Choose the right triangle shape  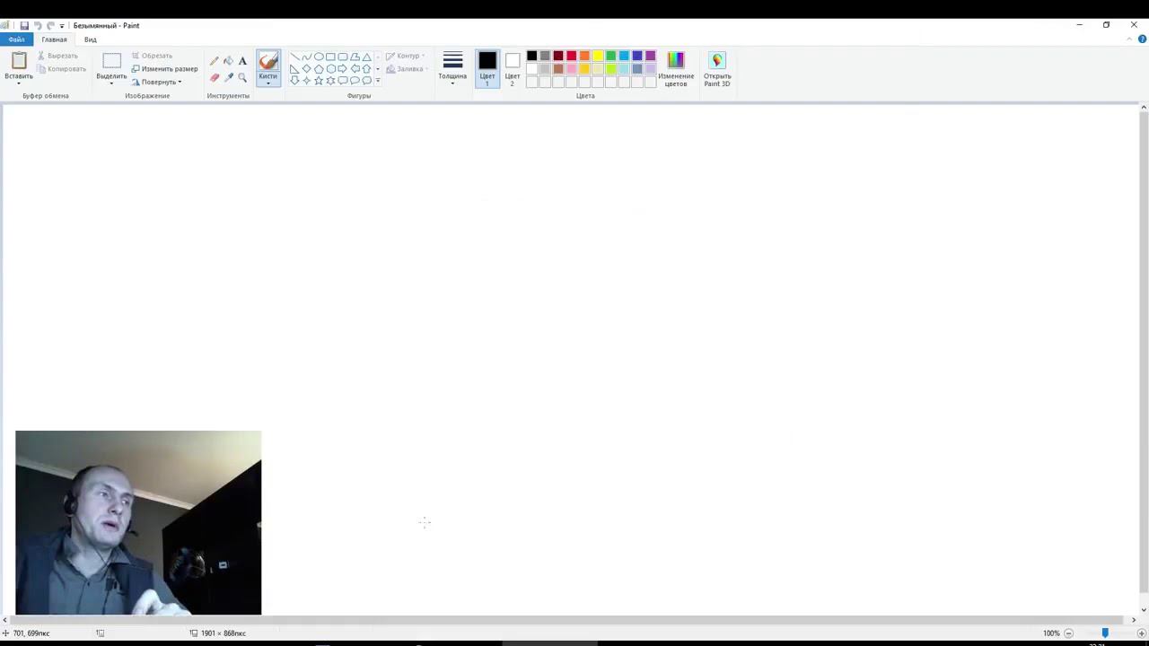tap(294, 68)
